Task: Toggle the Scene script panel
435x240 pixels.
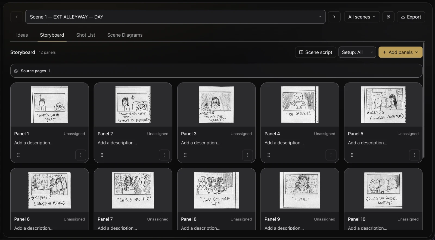Action: click(316, 52)
